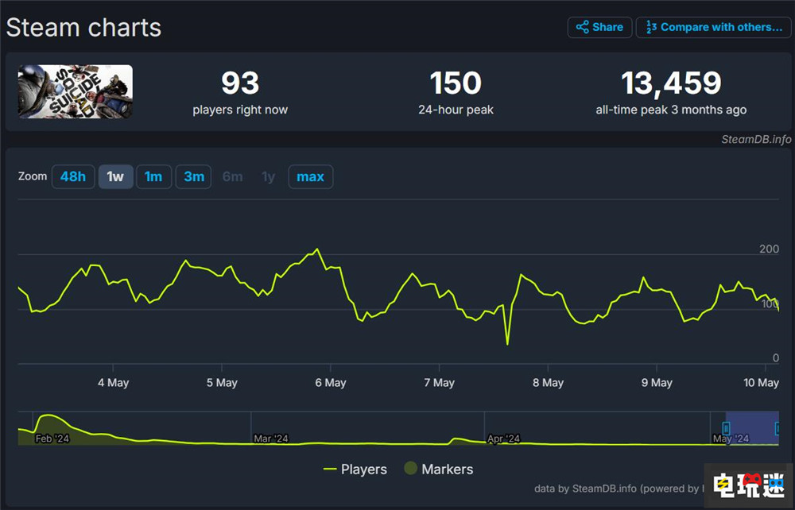
Task: Open Compare with others option
Action: pos(713,27)
